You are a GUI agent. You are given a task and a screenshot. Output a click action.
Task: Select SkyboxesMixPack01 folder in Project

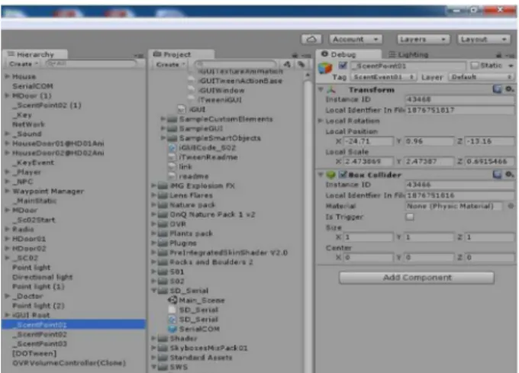[208, 348]
